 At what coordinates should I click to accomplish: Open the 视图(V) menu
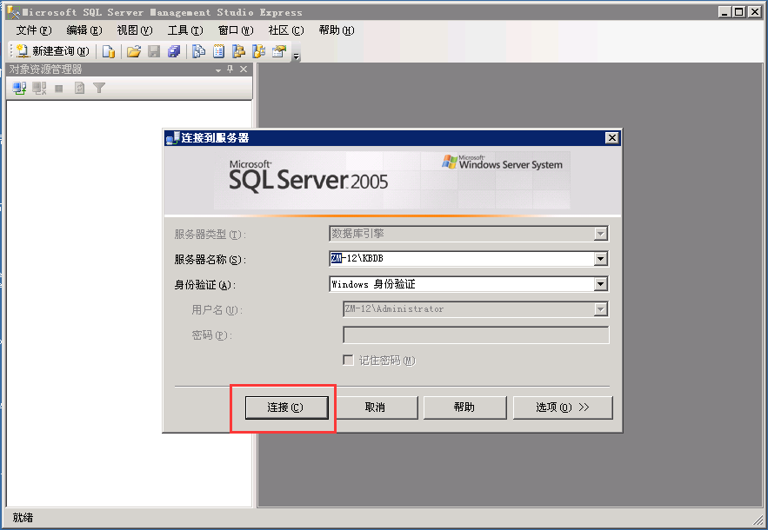pyautogui.click(x=135, y=30)
